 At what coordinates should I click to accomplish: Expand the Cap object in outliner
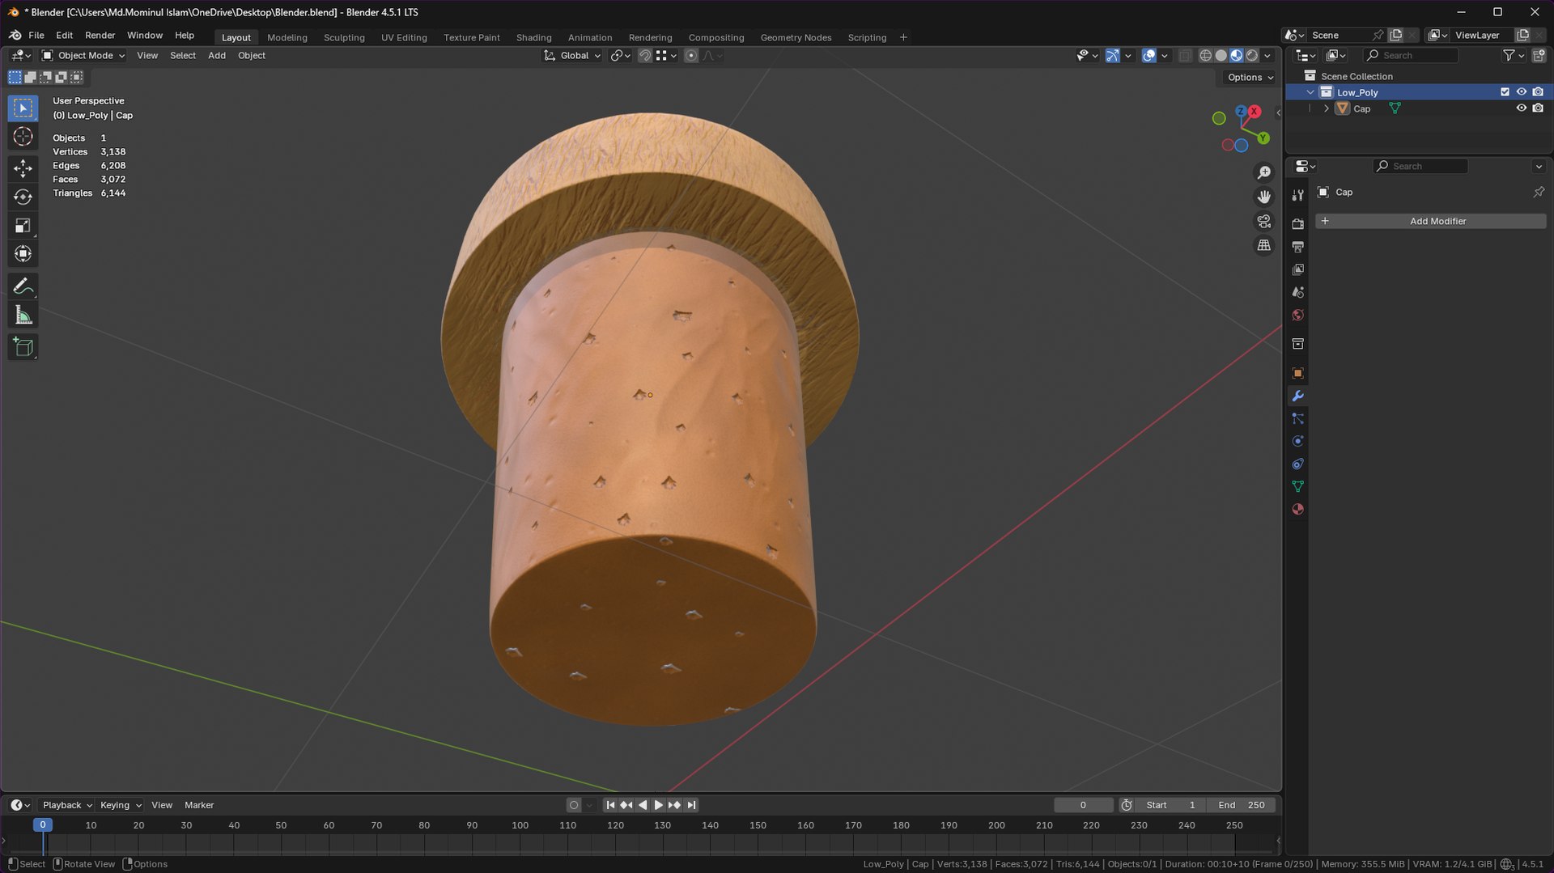1326,108
